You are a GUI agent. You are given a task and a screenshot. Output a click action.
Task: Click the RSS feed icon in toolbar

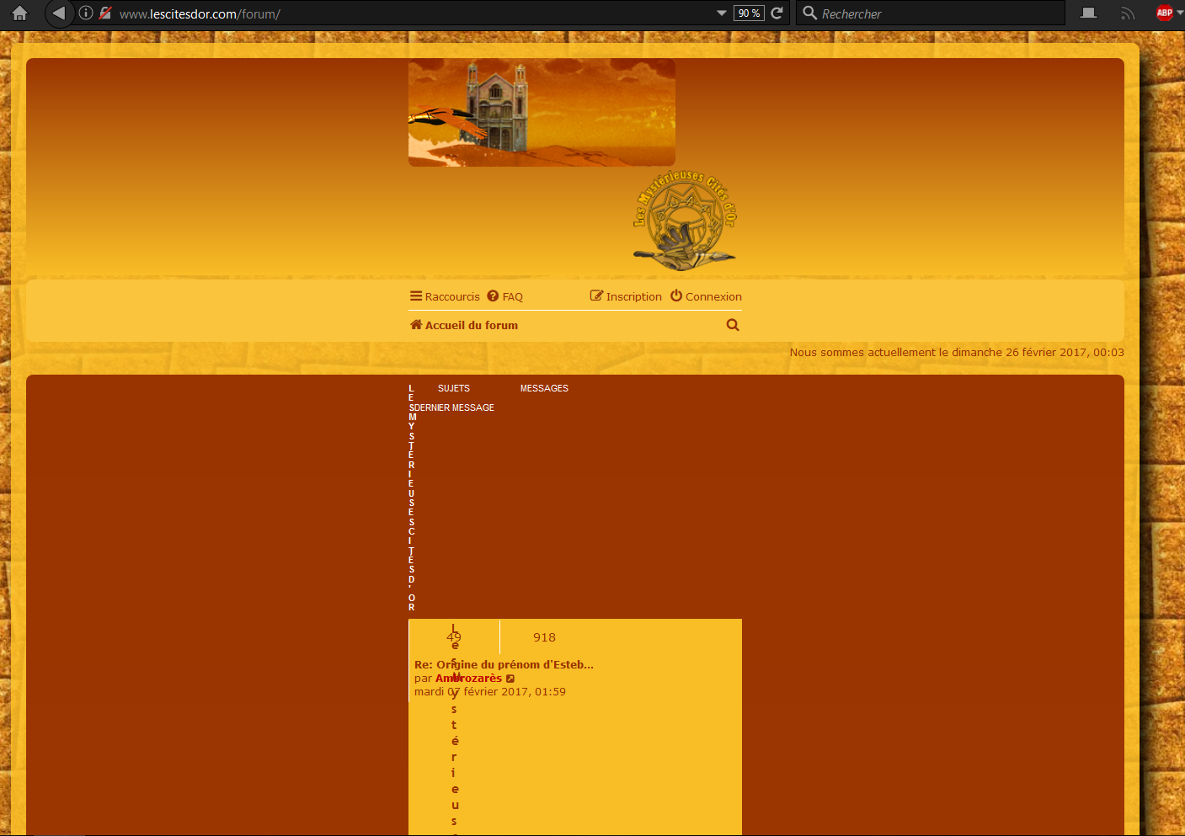(x=1128, y=13)
